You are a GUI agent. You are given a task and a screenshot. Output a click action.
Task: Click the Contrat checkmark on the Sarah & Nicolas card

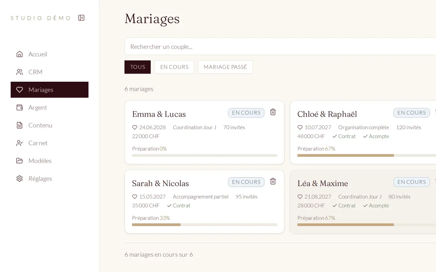click(169, 205)
